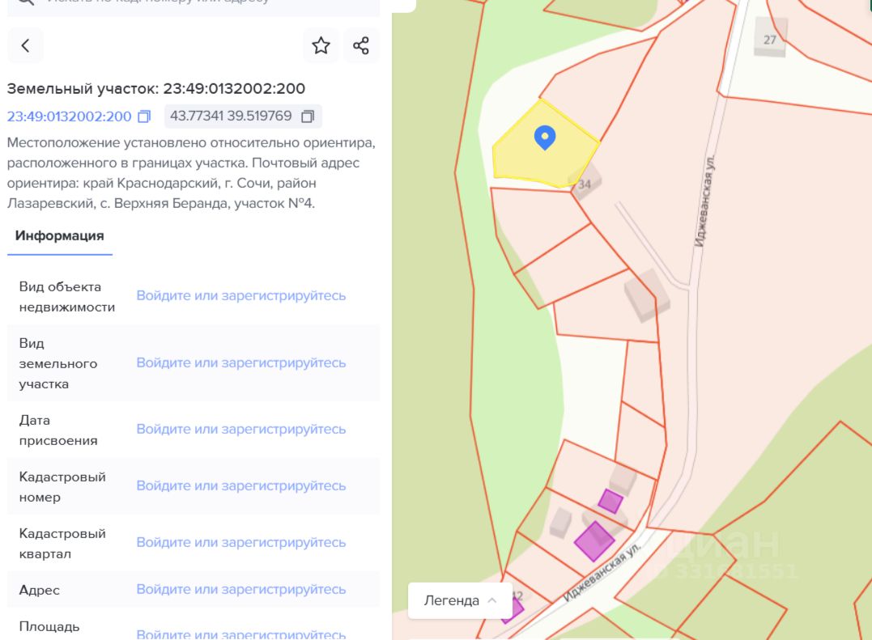Click the Дата присвоения label
872x640 pixels.
click(x=57, y=430)
